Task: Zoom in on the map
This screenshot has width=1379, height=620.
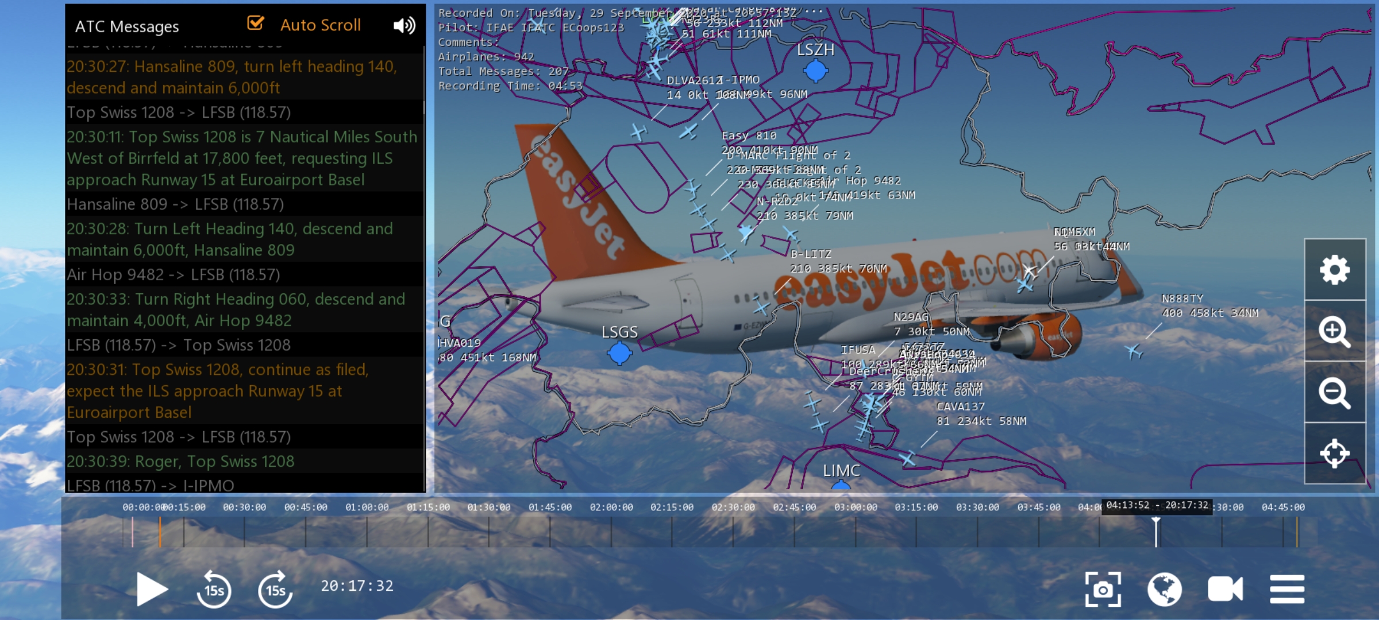Action: tap(1335, 331)
